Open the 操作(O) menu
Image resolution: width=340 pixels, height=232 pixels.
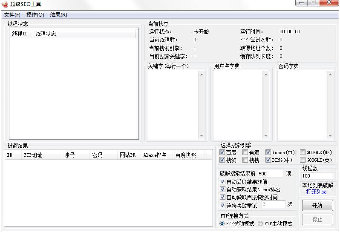click(35, 15)
